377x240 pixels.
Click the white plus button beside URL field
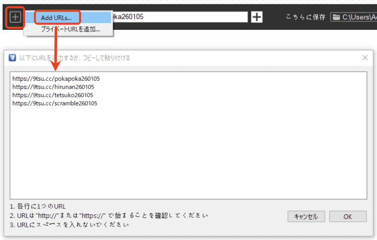point(257,17)
